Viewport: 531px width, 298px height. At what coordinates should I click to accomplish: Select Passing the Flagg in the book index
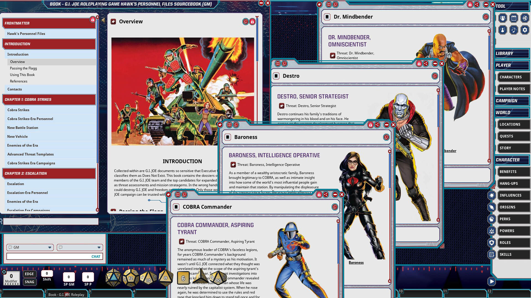[23, 68]
